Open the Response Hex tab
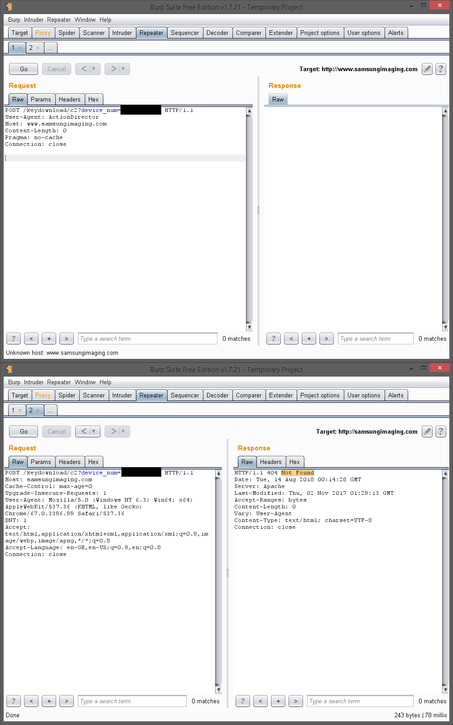The width and height of the screenshot is (453, 725). point(294,462)
